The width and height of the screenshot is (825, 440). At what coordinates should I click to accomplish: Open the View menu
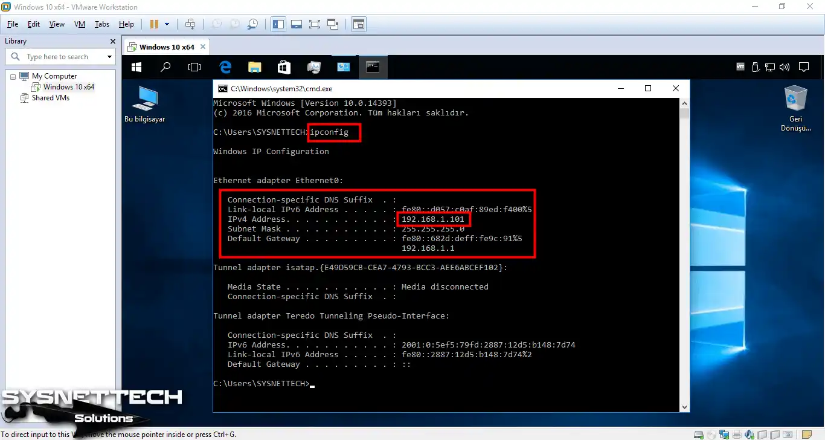pos(57,24)
